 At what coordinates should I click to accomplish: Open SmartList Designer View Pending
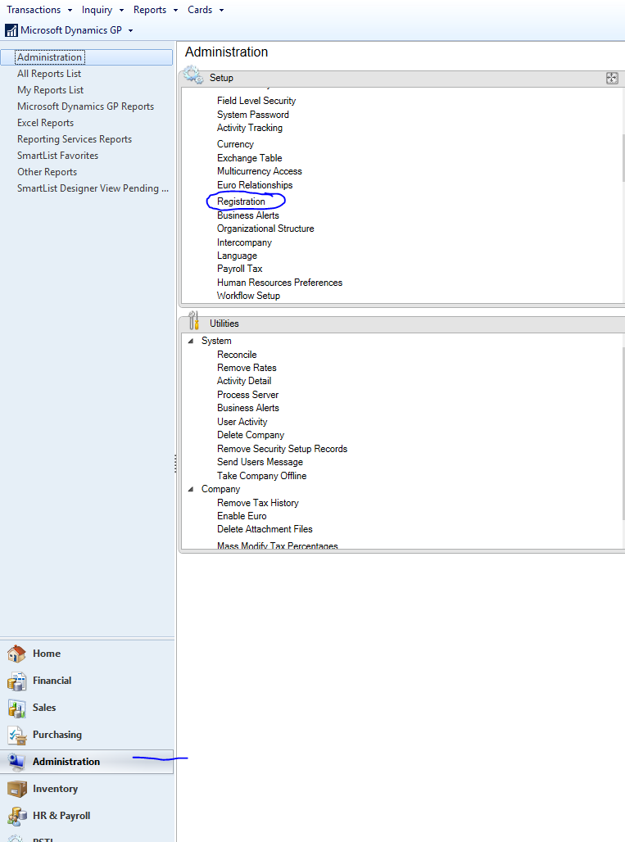point(93,188)
